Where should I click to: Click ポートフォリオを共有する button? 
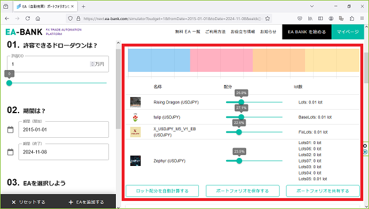[x=323, y=191]
